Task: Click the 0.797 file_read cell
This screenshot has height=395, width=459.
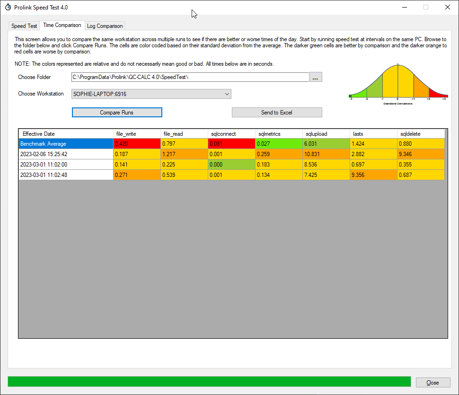Action: click(185, 144)
